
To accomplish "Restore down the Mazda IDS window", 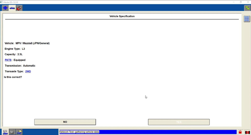I will [x=241, y=2].
